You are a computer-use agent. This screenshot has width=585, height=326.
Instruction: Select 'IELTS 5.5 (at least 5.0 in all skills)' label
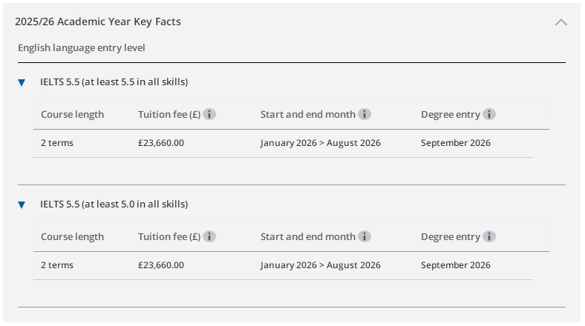(114, 204)
